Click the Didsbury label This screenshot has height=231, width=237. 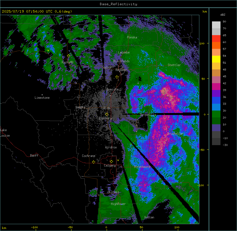click(105, 118)
